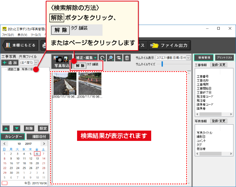Select day 16 in the calendar
236x187 pixels.
coord(11,163)
